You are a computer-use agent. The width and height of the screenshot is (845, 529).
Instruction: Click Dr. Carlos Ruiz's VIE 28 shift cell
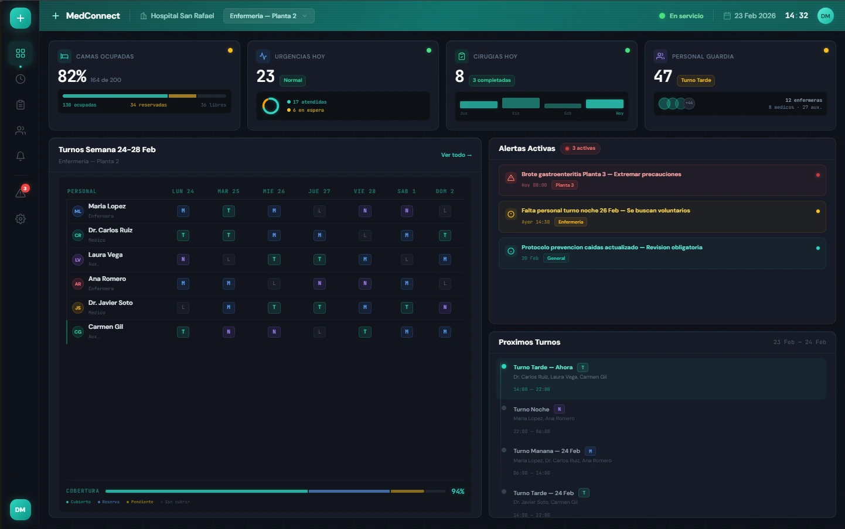coord(365,235)
